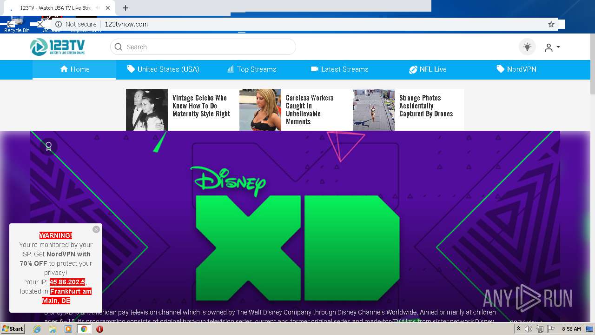Click the award ribbon badge icon
595x335 pixels.
tap(48, 147)
